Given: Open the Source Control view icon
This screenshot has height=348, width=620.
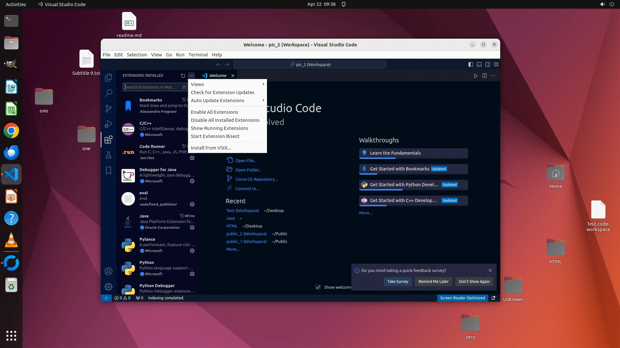Looking at the screenshot, I should tap(108, 109).
